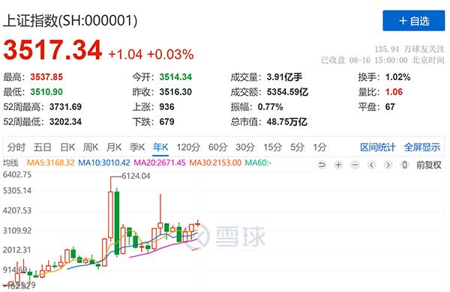Open the 区间统计 link
The width and height of the screenshot is (450, 292).
pyautogui.click(x=378, y=147)
